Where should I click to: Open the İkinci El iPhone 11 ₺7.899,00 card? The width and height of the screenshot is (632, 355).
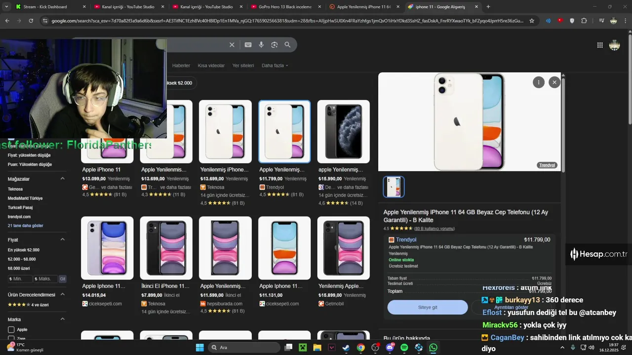coord(166,266)
